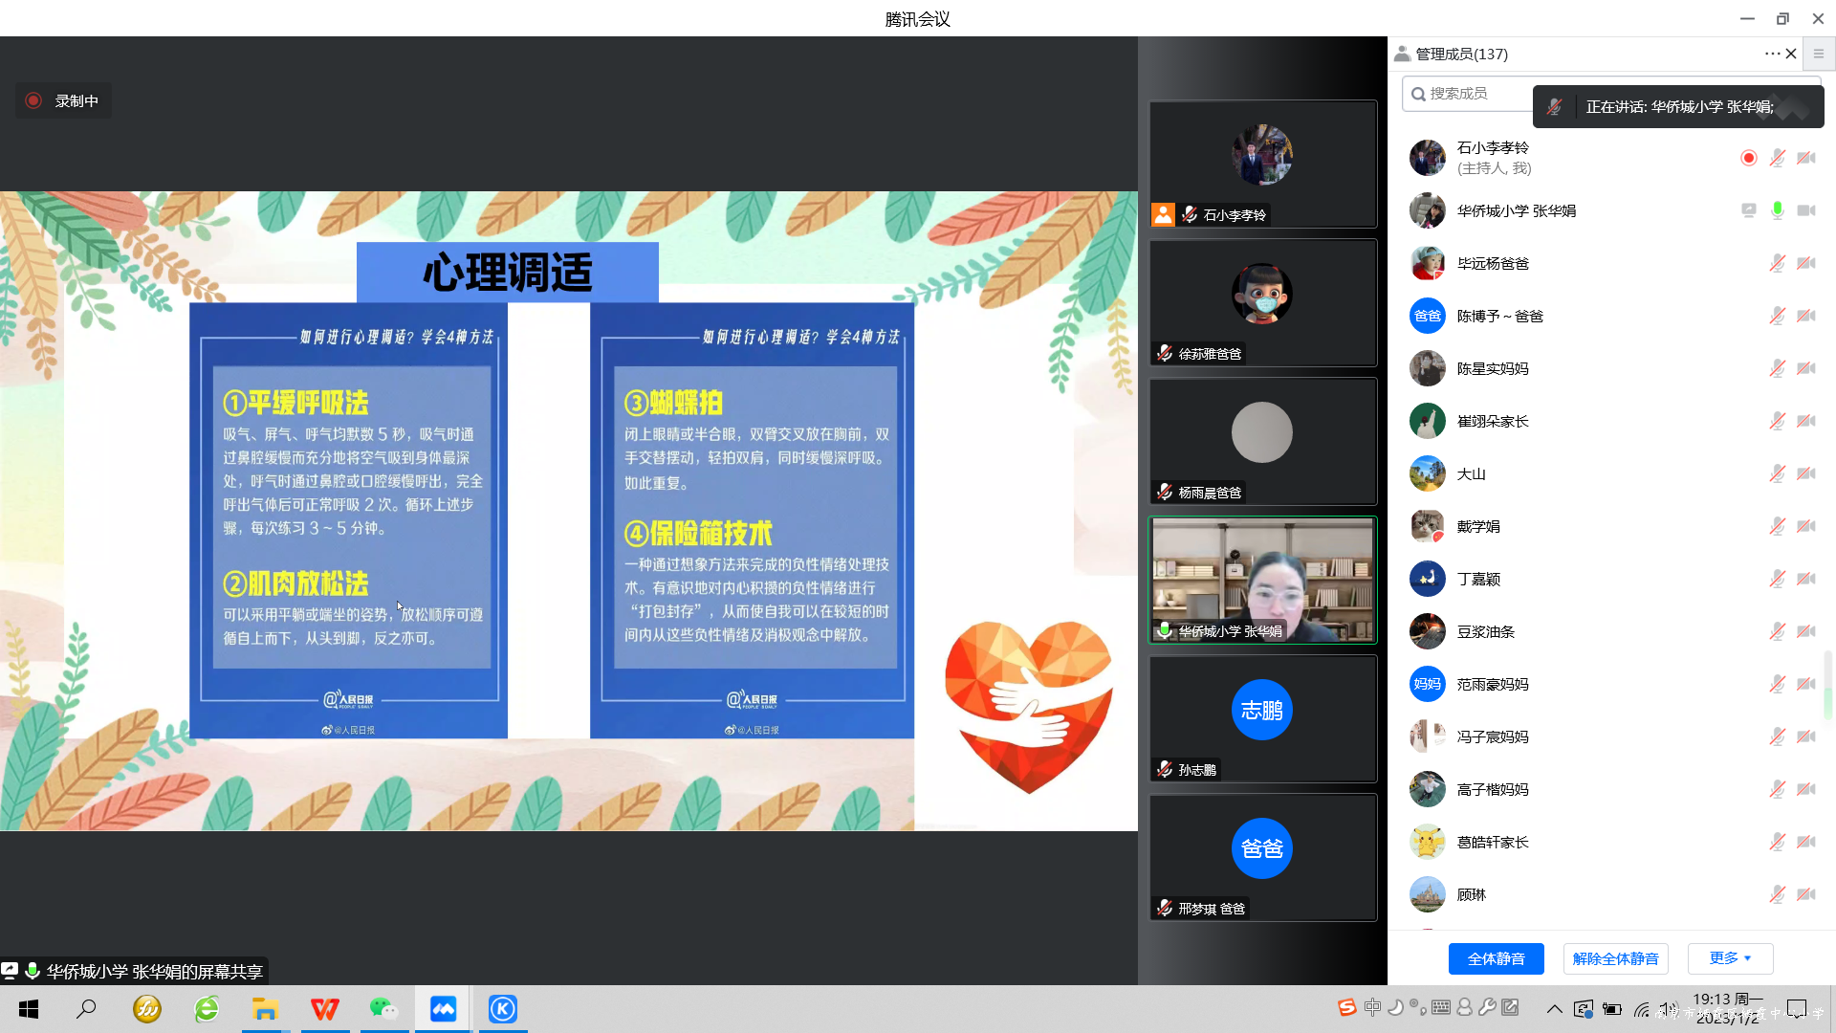The width and height of the screenshot is (1836, 1033).
Task: Open the yellow input-method app on taskbar
Action: [x=147, y=1009]
